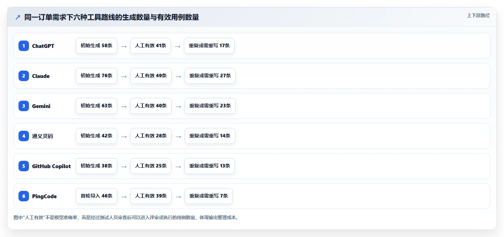Click the 通义灵码 row label
The image size is (504, 237).
coord(43,136)
